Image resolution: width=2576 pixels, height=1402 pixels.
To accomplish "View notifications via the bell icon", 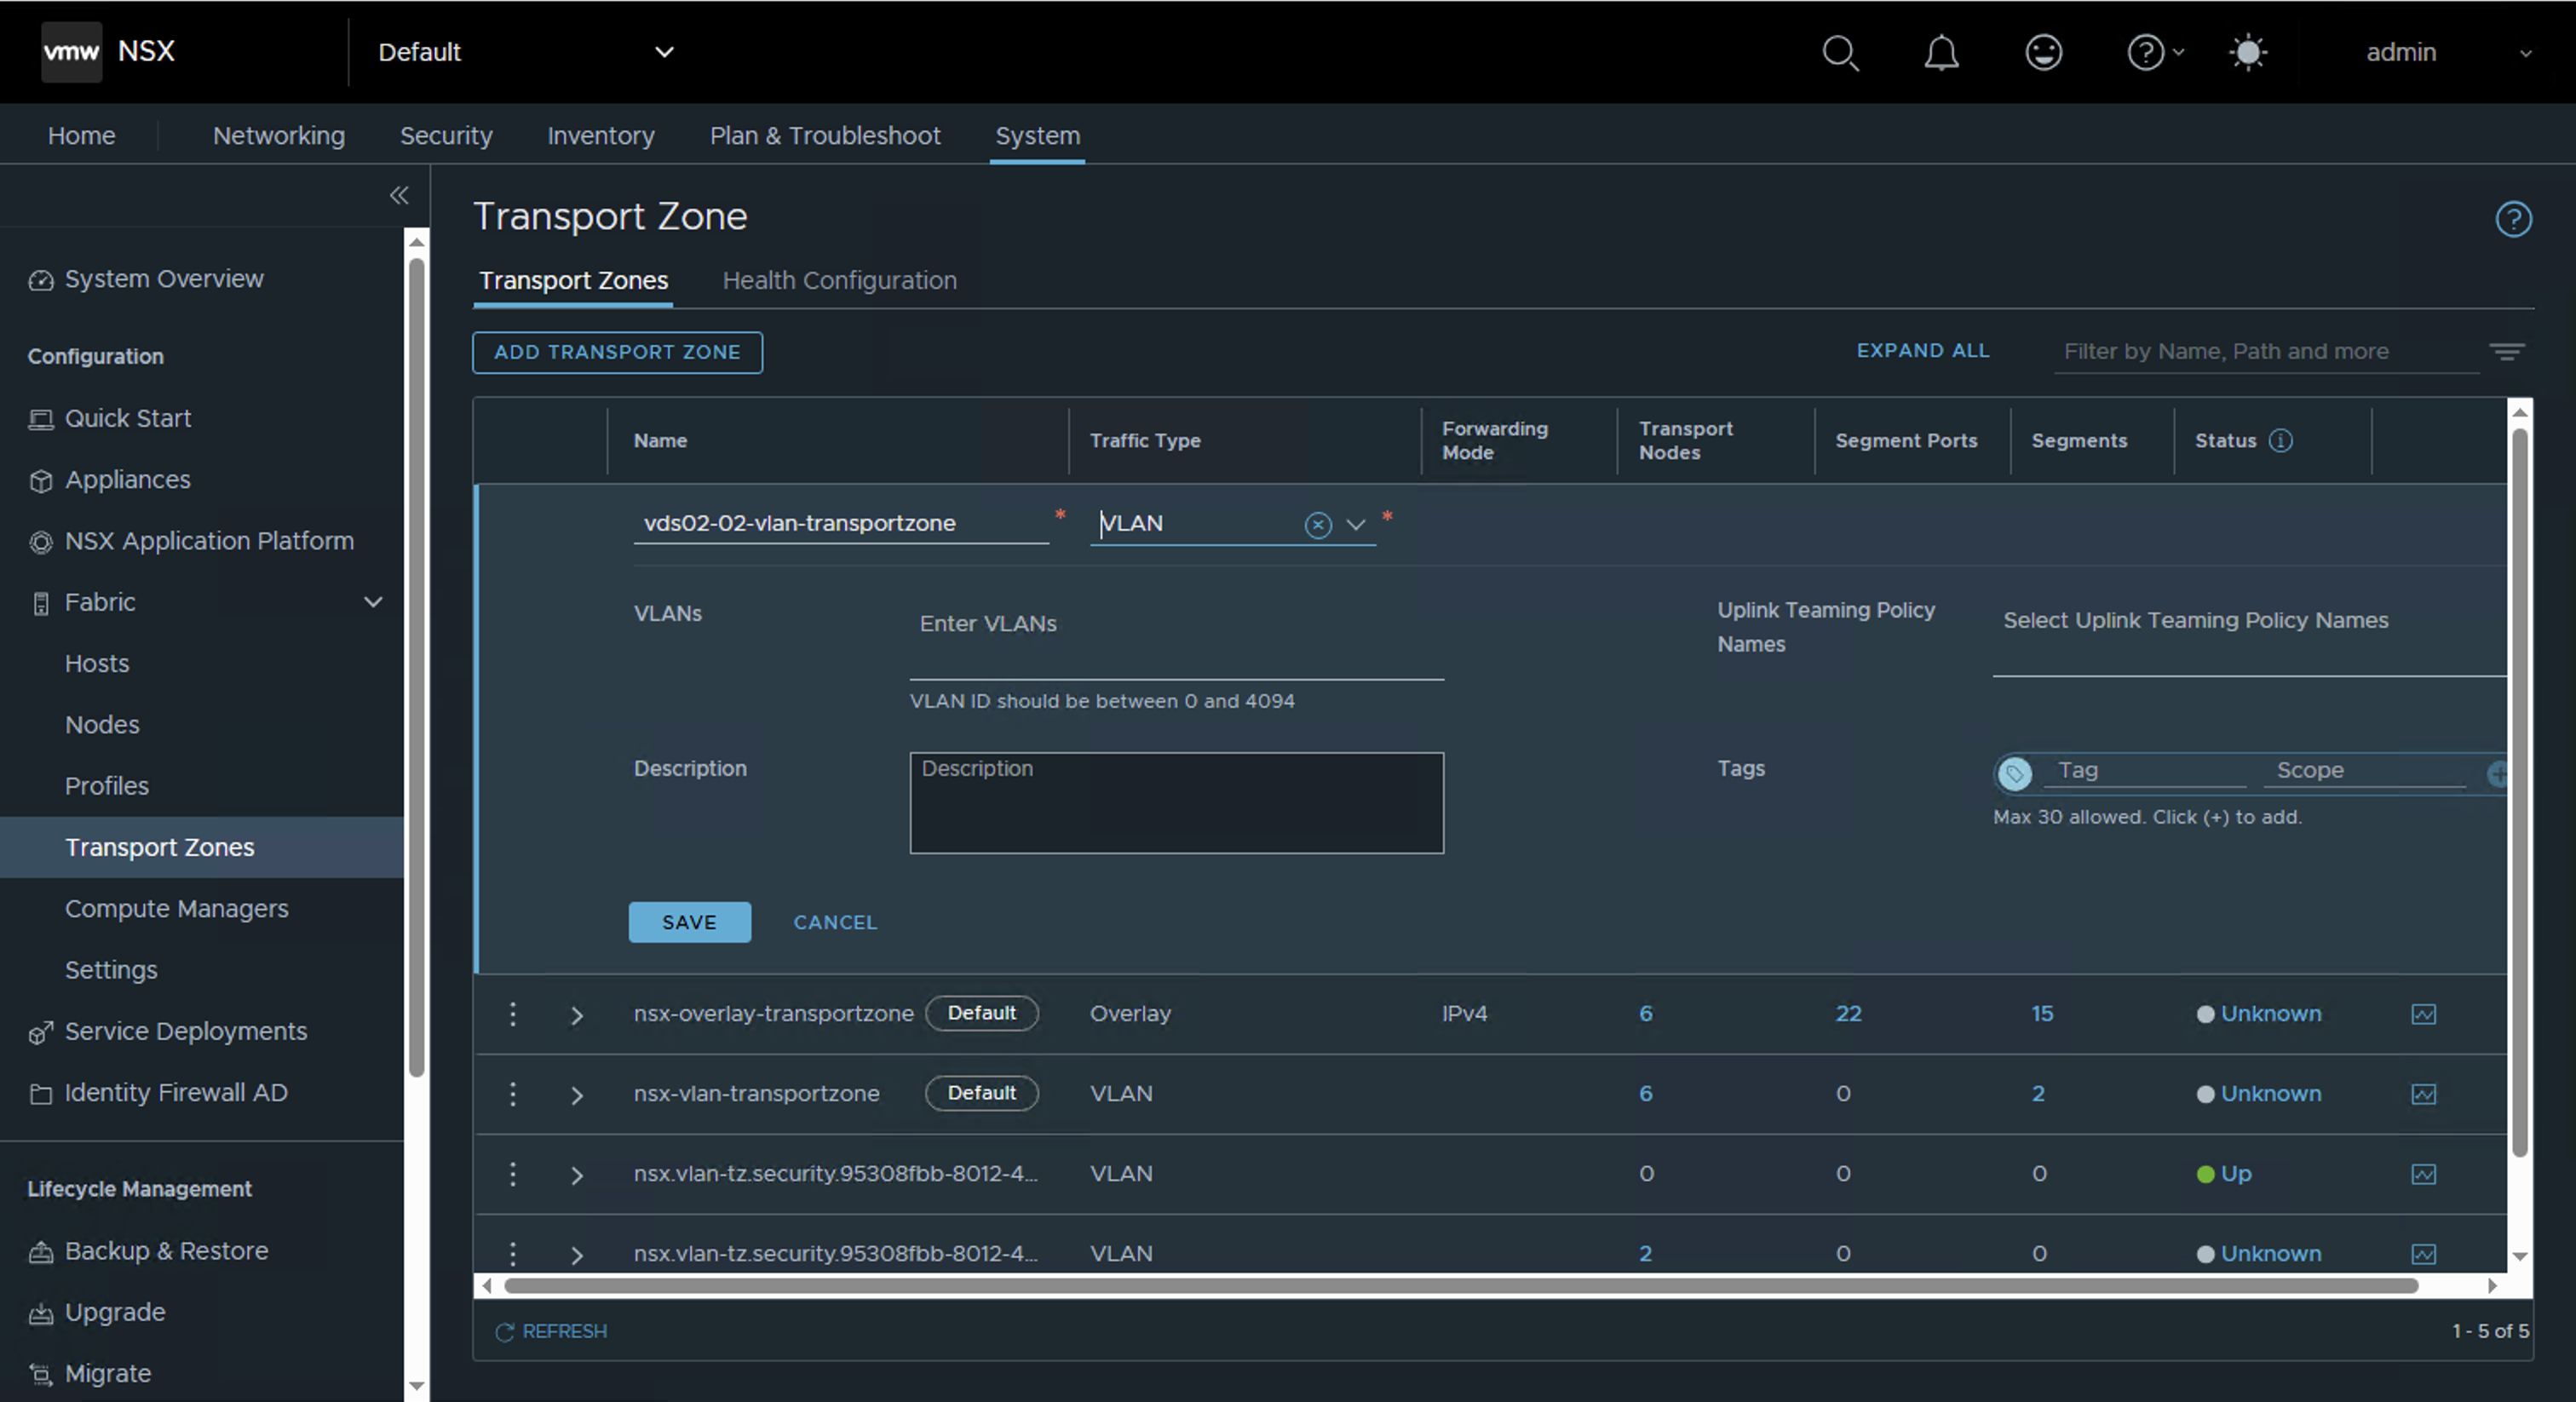I will (1941, 52).
